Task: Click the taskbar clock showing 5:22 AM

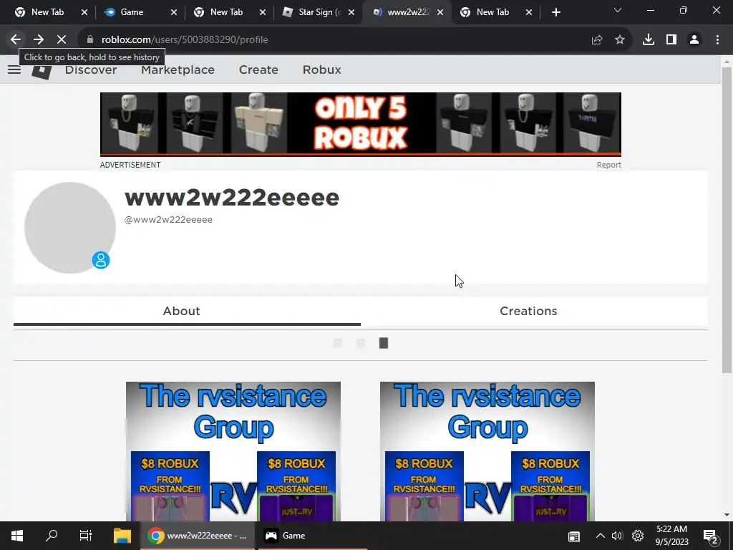Action: [x=671, y=536]
